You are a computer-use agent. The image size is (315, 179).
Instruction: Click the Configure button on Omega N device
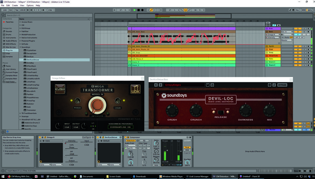pos(86,138)
